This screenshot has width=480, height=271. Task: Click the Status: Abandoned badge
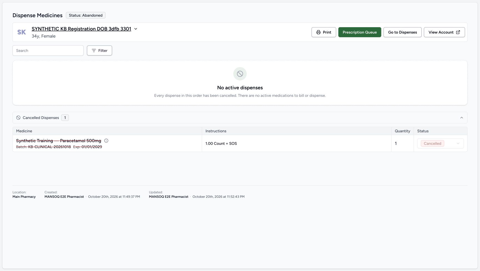86,15
